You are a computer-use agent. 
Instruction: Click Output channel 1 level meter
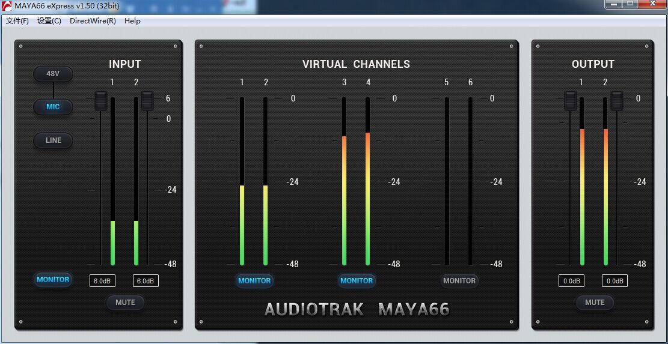(582, 181)
